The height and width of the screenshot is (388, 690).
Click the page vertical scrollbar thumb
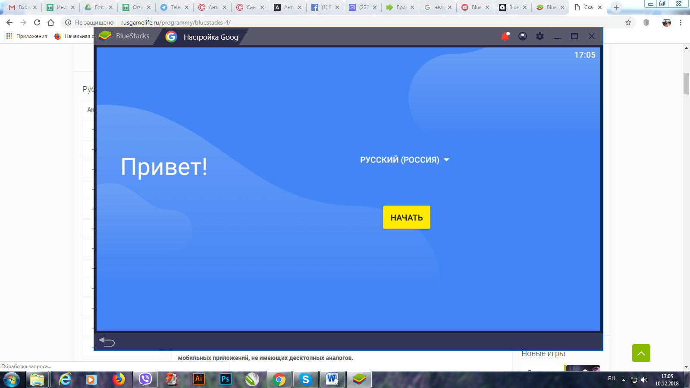[x=686, y=84]
